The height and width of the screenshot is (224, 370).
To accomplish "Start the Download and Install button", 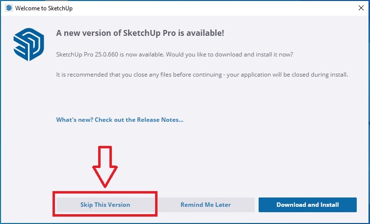I will click(x=308, y=205).
